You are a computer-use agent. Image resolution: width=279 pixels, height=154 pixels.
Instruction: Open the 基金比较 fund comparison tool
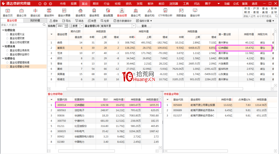pyautogui.click(x=35, y=13)
